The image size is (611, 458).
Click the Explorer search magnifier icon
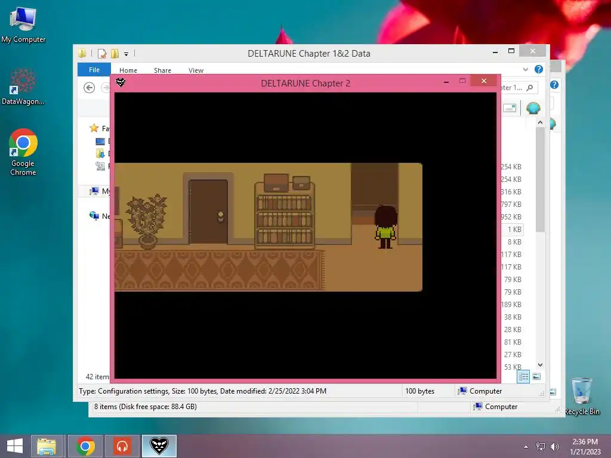coord(530,88)
